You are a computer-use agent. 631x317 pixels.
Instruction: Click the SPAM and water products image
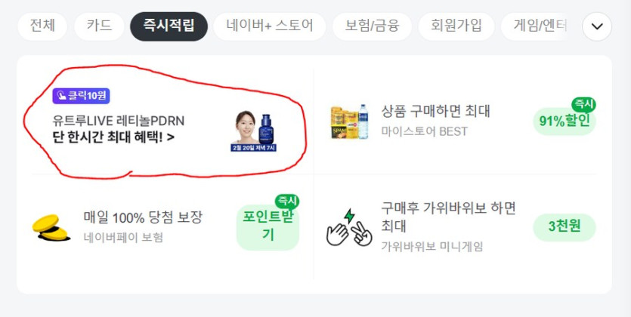[349, 122]
